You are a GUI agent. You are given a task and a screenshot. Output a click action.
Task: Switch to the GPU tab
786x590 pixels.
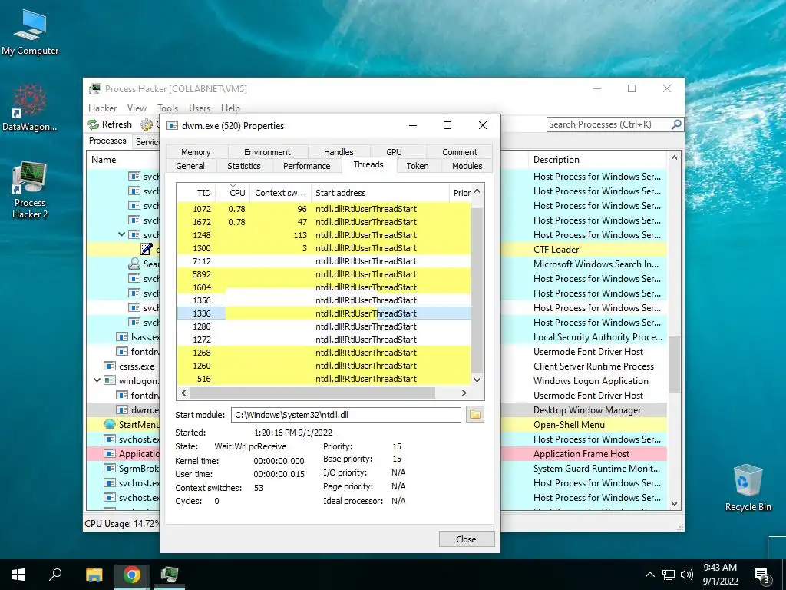(x=394, y=152)
